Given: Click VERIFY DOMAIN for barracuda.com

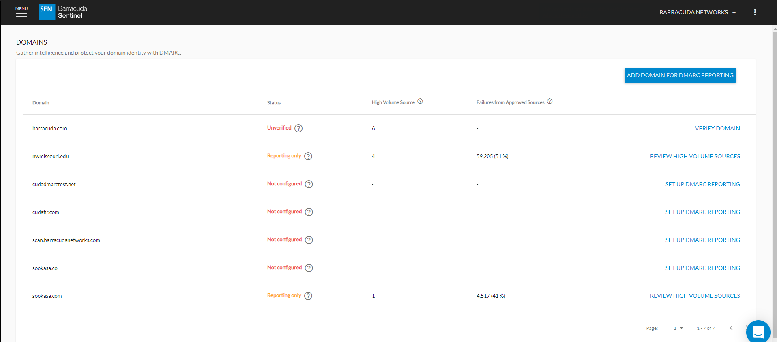Looking at the screenshot, I should (717, 128).
